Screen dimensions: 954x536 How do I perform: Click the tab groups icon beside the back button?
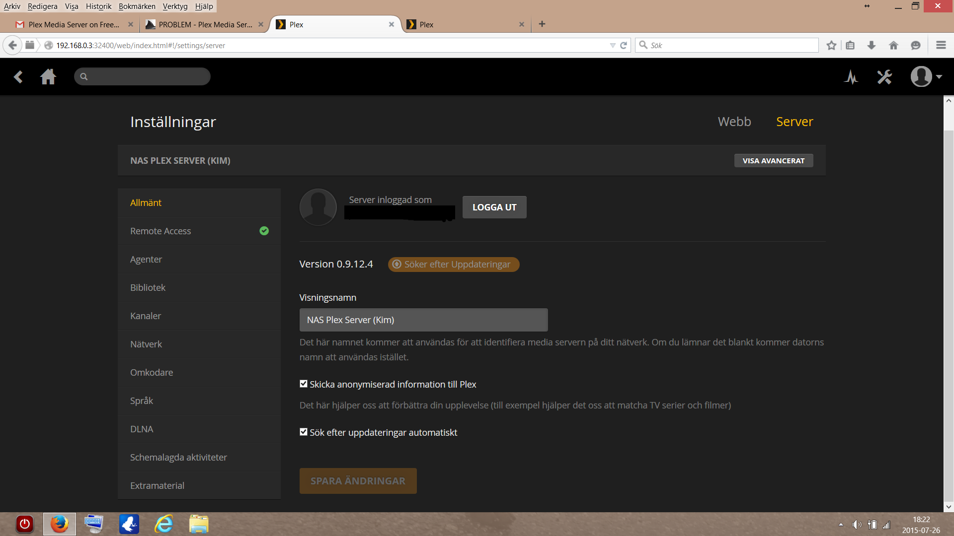pyautogui.click(x=30, y=45)
